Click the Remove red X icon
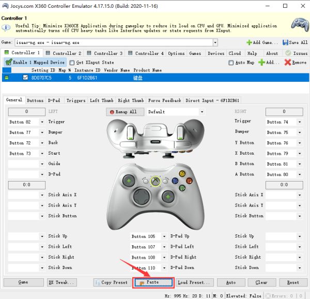 tap(288, 62)
